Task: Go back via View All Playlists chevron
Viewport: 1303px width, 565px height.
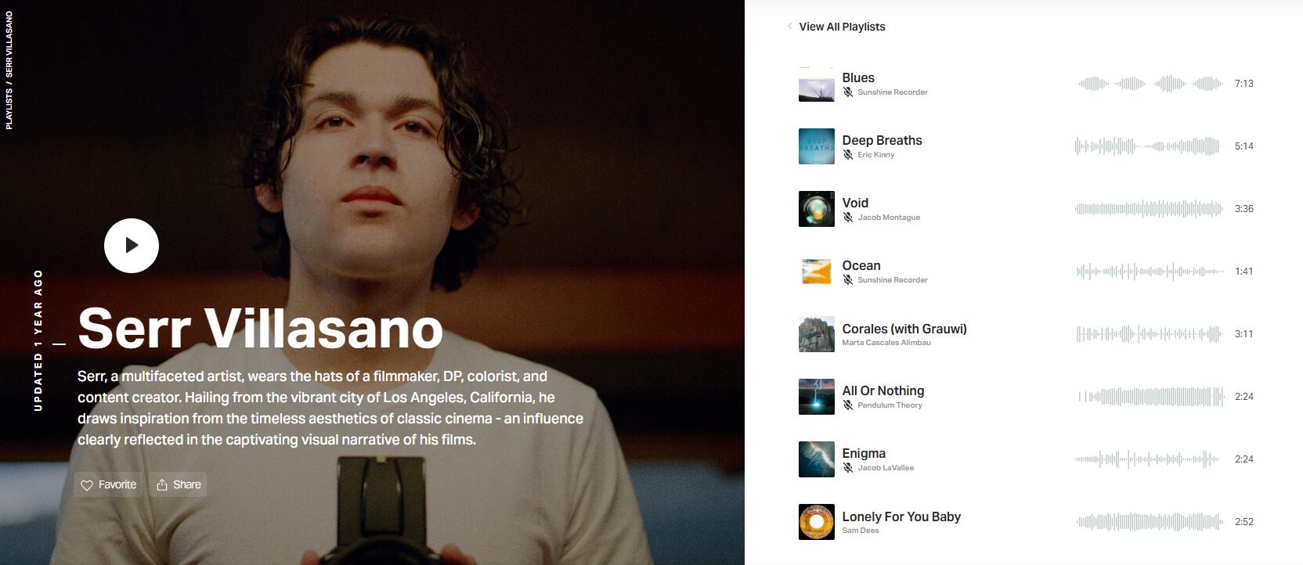Action: tap(789, 26)
